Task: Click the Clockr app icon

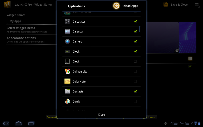Action: [x=67, y=61]
